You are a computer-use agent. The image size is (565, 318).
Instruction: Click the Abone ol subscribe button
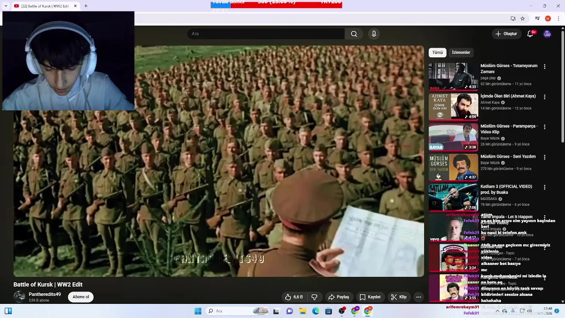click(81, 297)
